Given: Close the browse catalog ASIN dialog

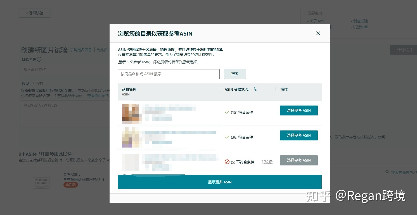Looking at the screenshot, I should click(318, 33).
